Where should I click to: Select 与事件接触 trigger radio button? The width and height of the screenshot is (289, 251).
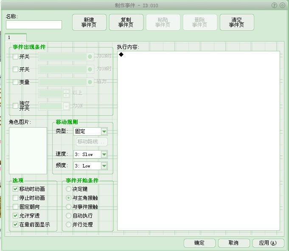(x=68, y=207)
